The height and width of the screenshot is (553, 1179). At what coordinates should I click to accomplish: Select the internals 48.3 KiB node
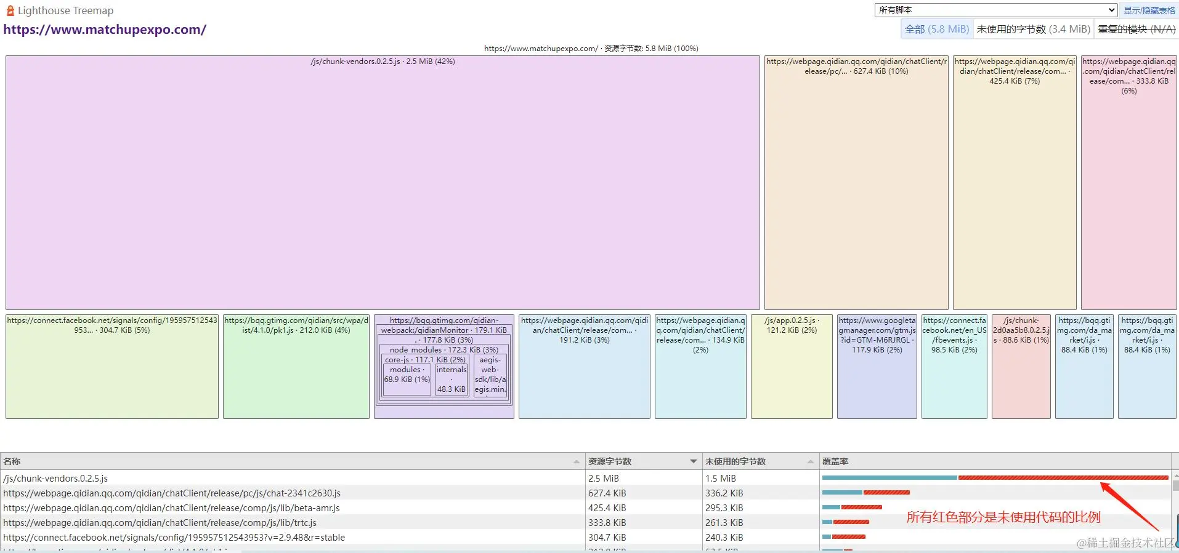[452, 379]
